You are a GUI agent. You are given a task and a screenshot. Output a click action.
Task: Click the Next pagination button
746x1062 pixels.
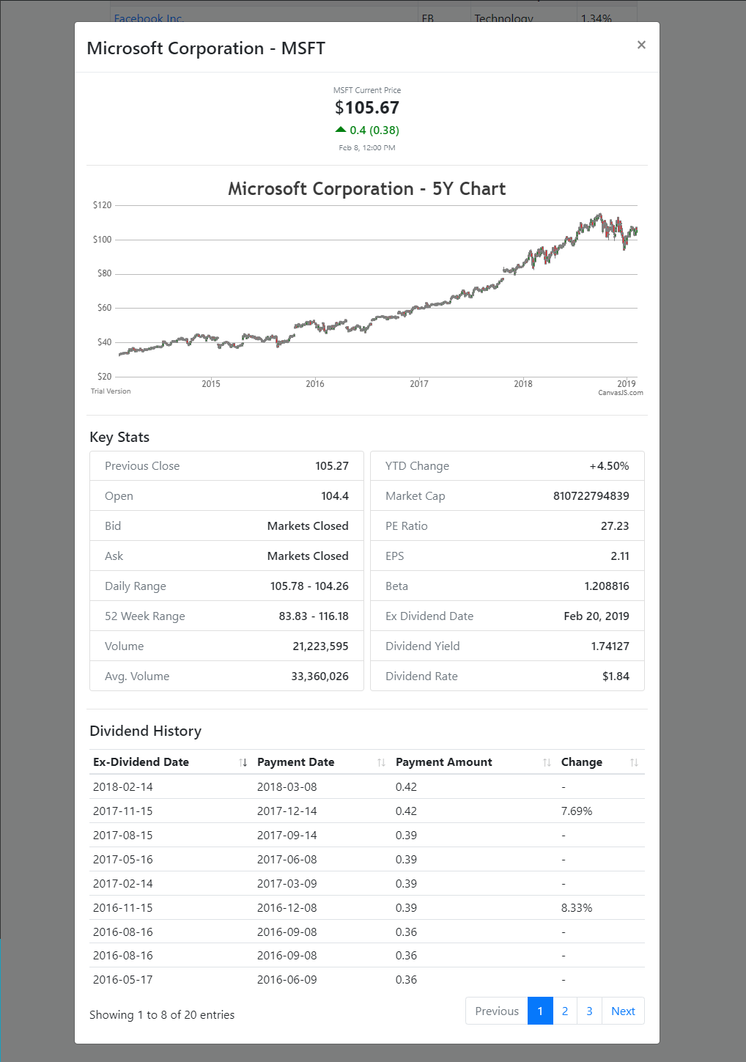tap(623, 1011)
